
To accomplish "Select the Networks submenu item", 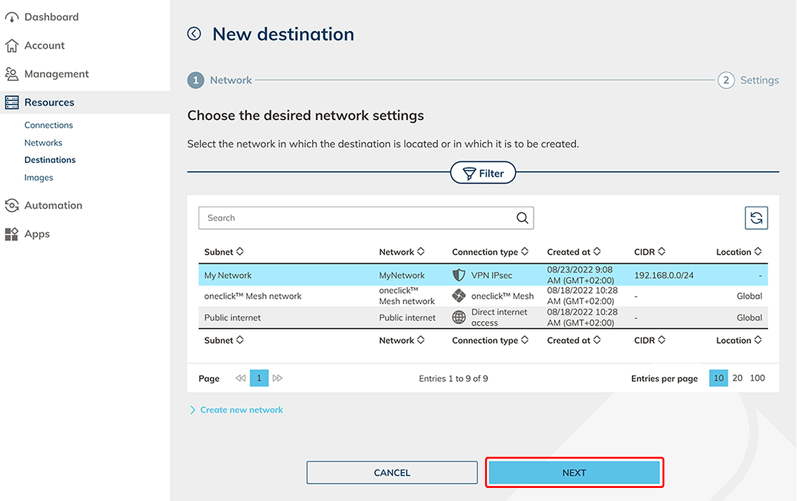I will coord(43,143).
